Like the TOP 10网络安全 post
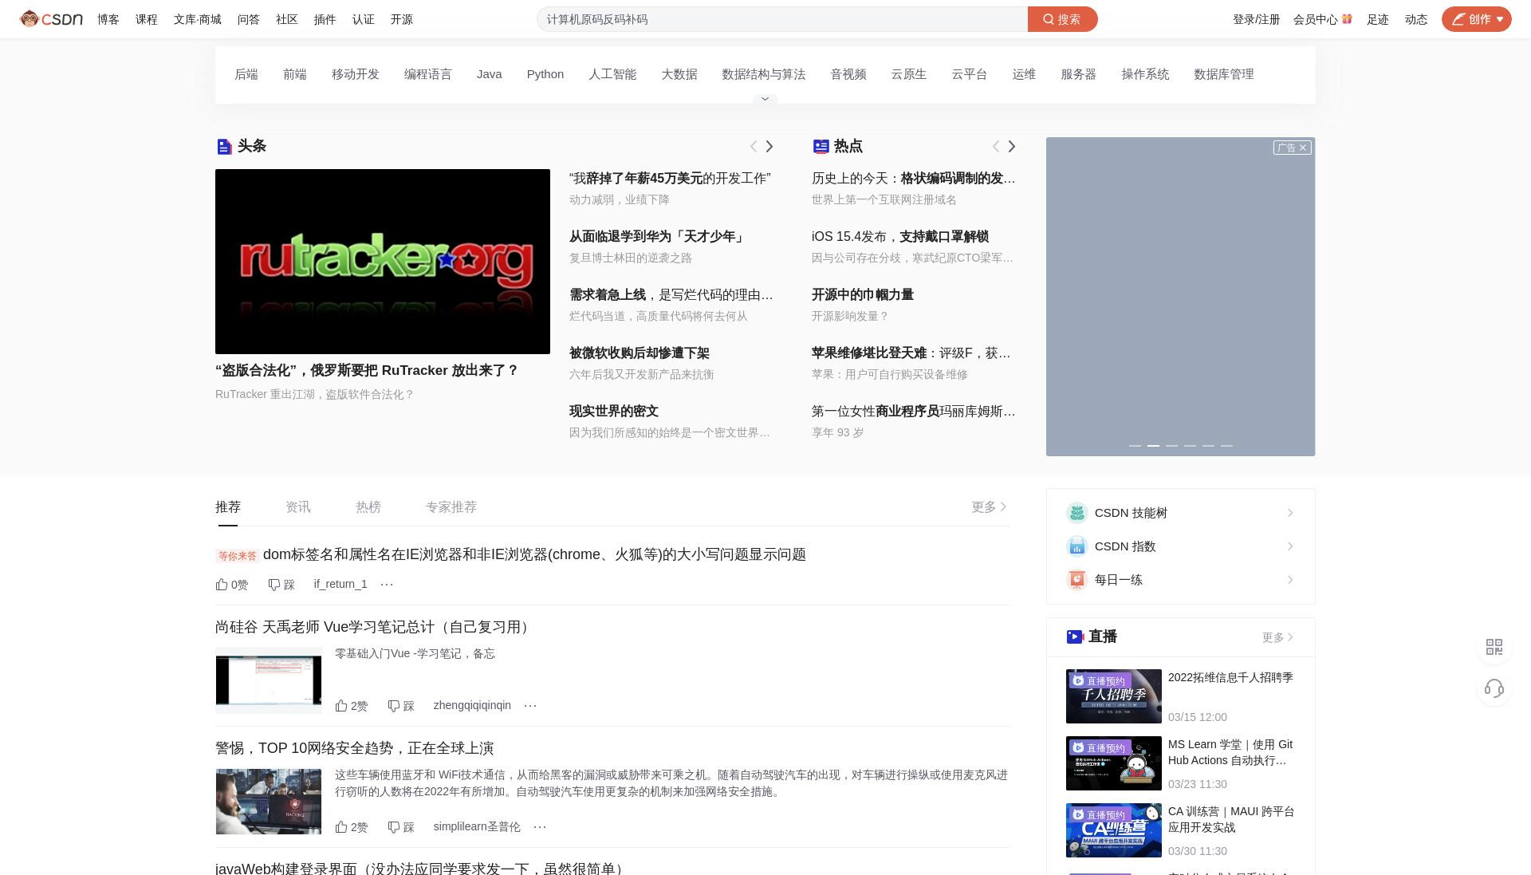 pyautogui.click(x=352, y=827)
